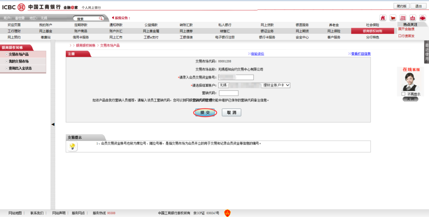The image size is (429, 217).
Task: Open the 养老金 menu
Action: (x=334, y=25)
